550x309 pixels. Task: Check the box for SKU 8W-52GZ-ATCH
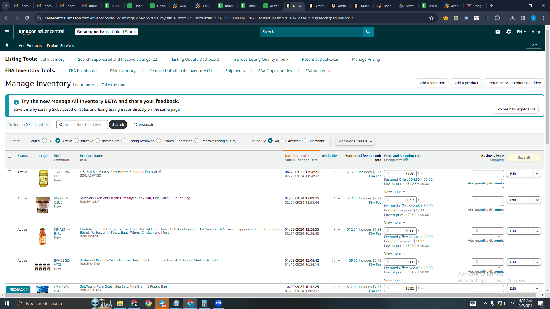[x=10, y=261]
